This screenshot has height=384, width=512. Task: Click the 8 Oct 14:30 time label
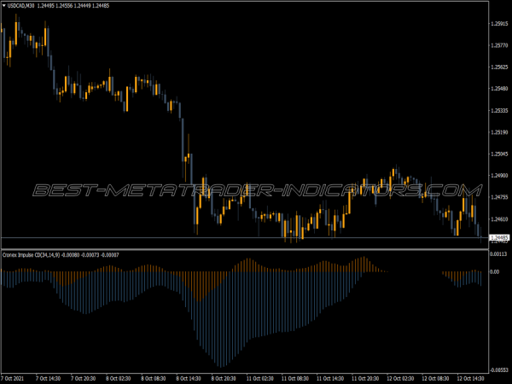click(x=189, y=378)
